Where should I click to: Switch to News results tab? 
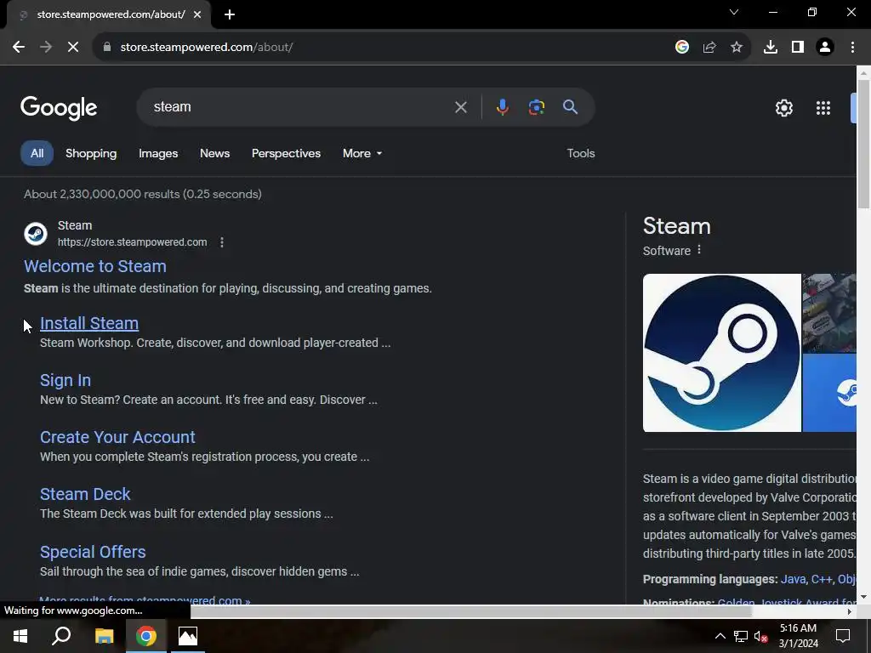click(x=214, y=153)
